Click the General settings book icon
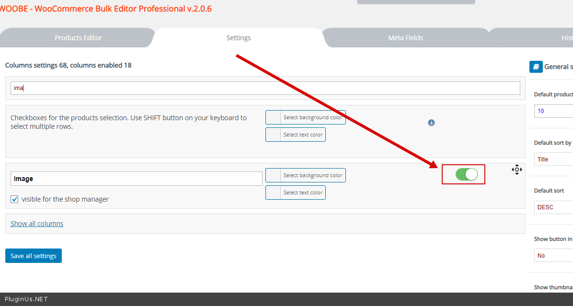 click(536, 67)
